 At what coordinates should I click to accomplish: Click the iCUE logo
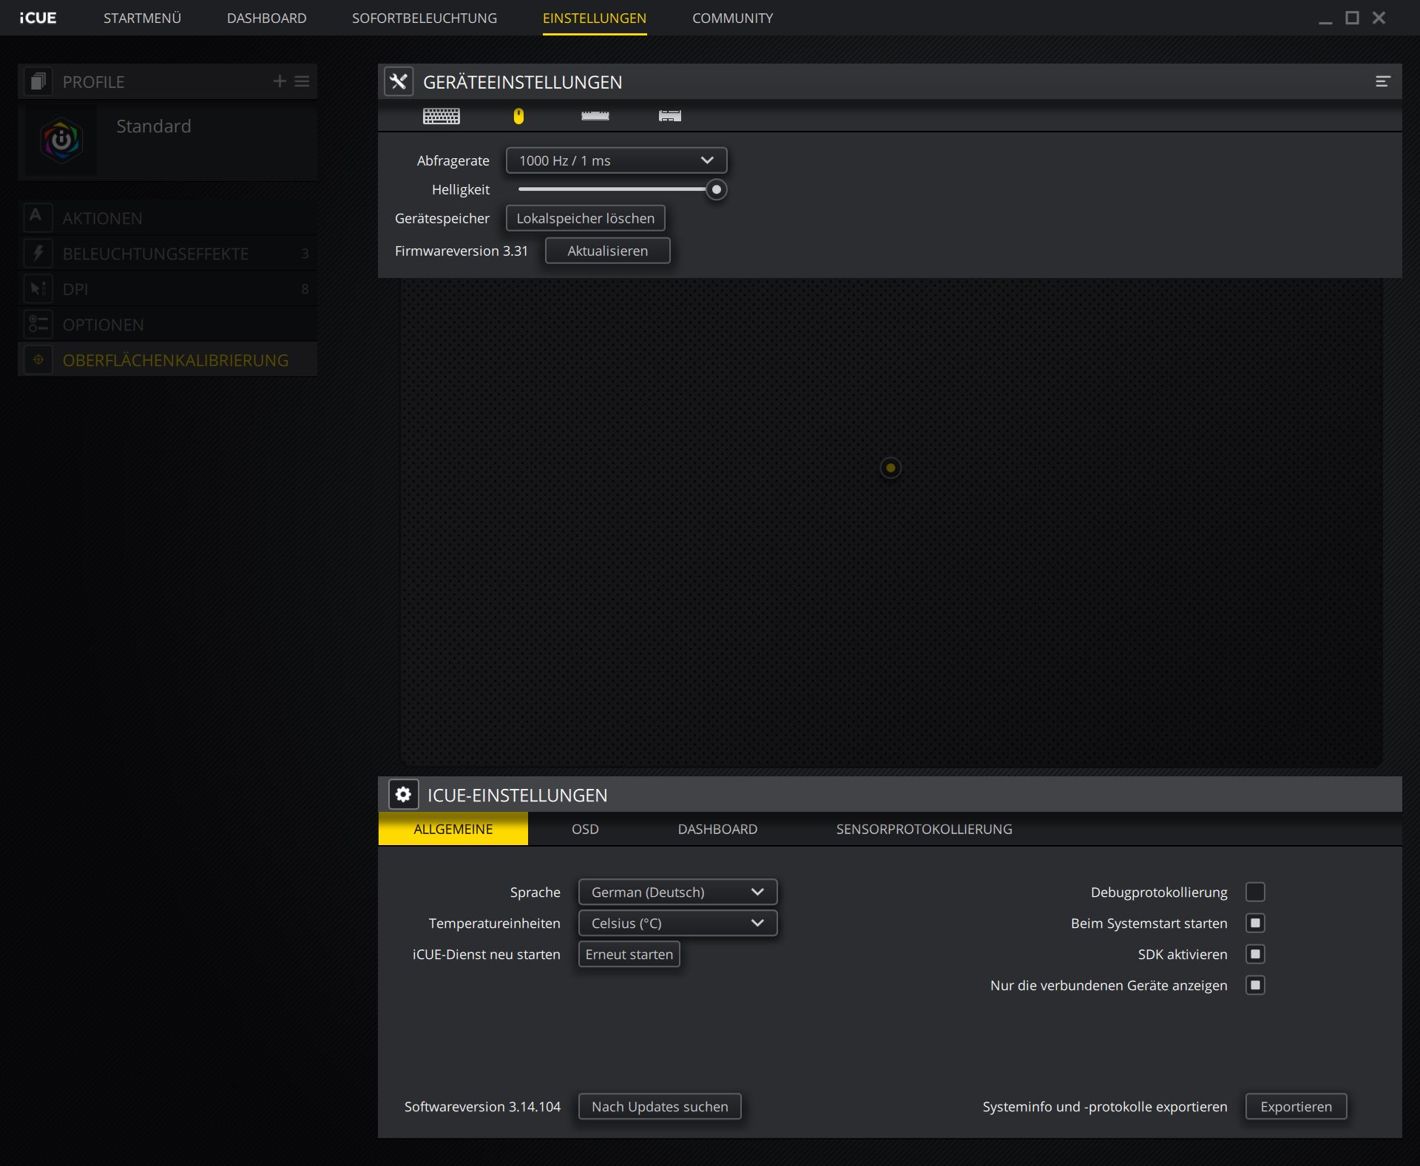point(38,18)
